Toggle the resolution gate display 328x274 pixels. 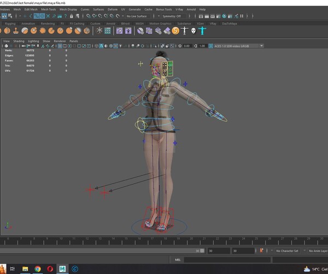coord(69,46)
